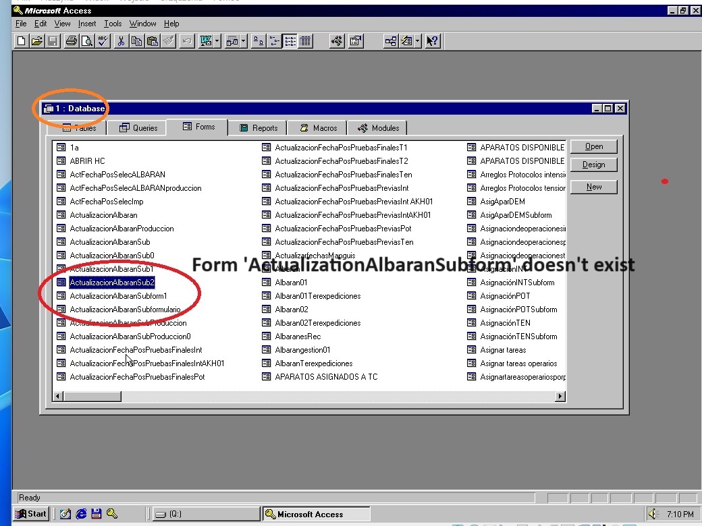Open the Relationships toolbar icon
702x526 pixels.
(x=390, y=41)
